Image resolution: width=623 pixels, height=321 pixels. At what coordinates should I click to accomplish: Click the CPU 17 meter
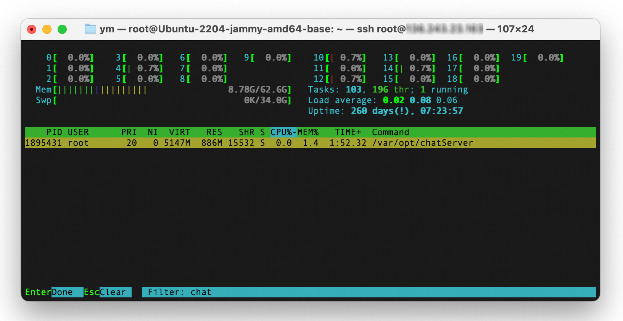473,68
